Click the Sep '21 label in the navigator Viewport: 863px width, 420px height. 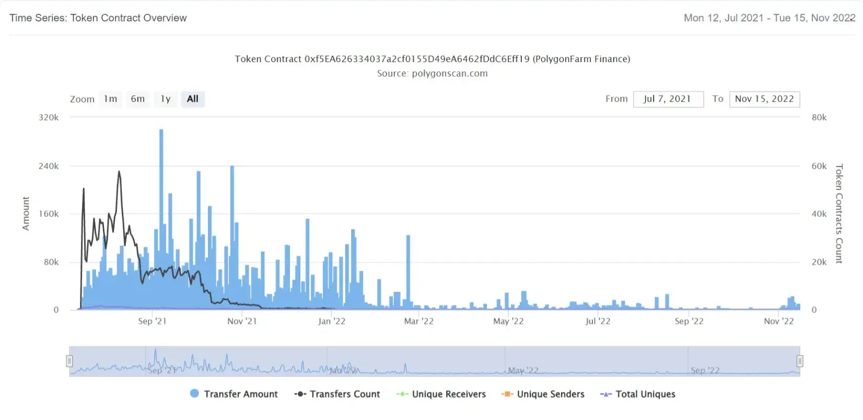[x=161, y=370]
